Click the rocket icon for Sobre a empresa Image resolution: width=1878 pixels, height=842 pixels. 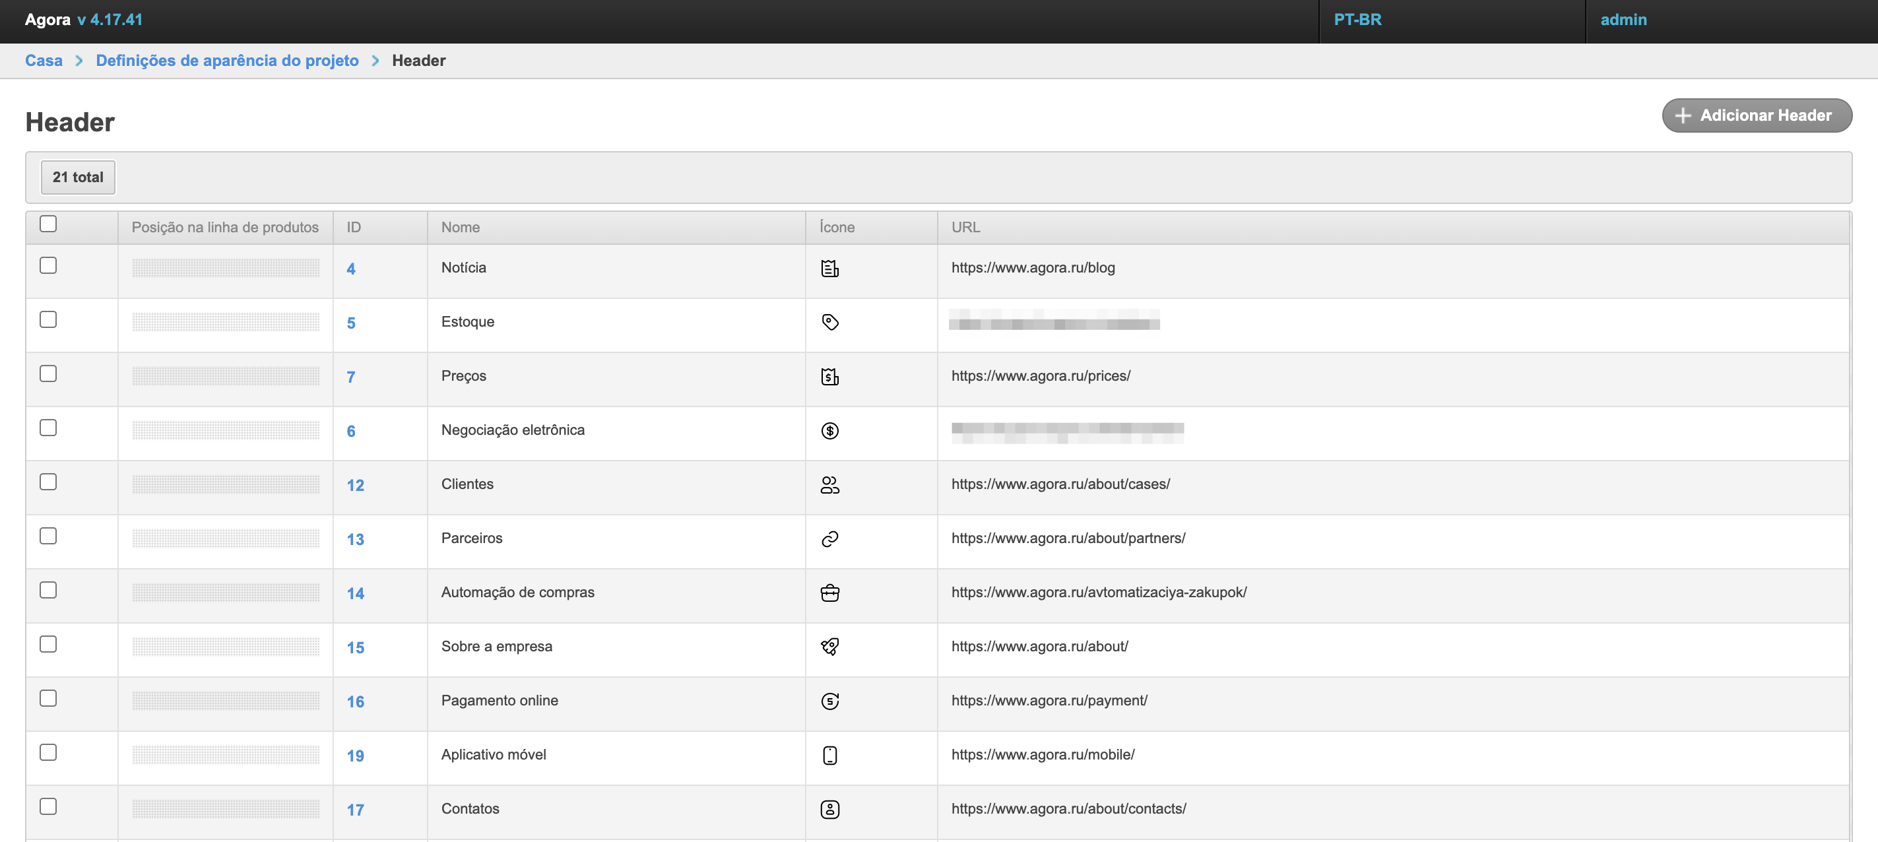[x=829, y=647]
